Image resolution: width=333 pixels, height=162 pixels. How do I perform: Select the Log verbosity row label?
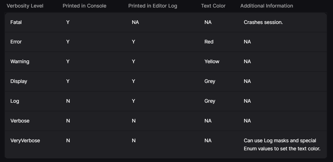(x=15, y=101)
